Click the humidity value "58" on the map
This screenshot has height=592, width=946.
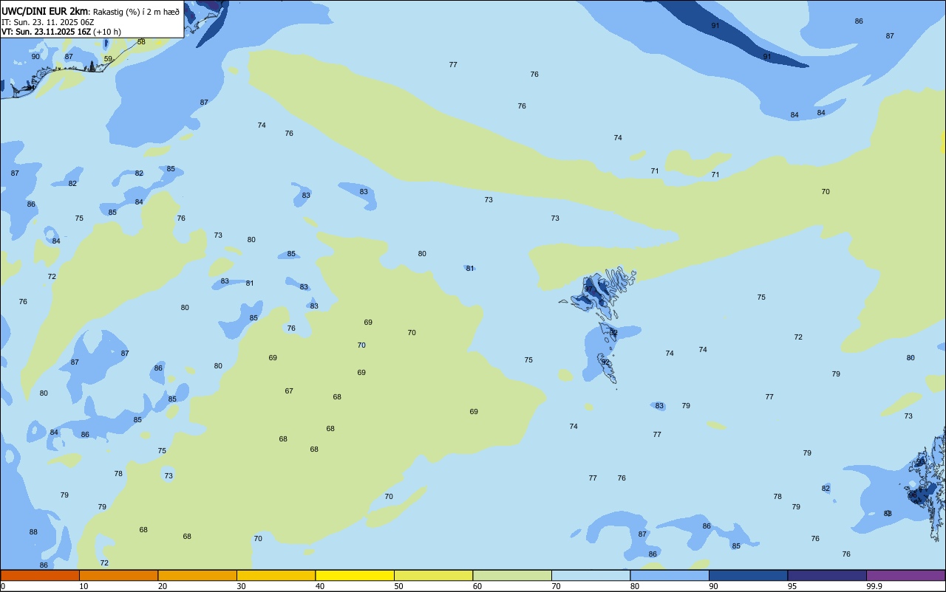pos(141,42)
